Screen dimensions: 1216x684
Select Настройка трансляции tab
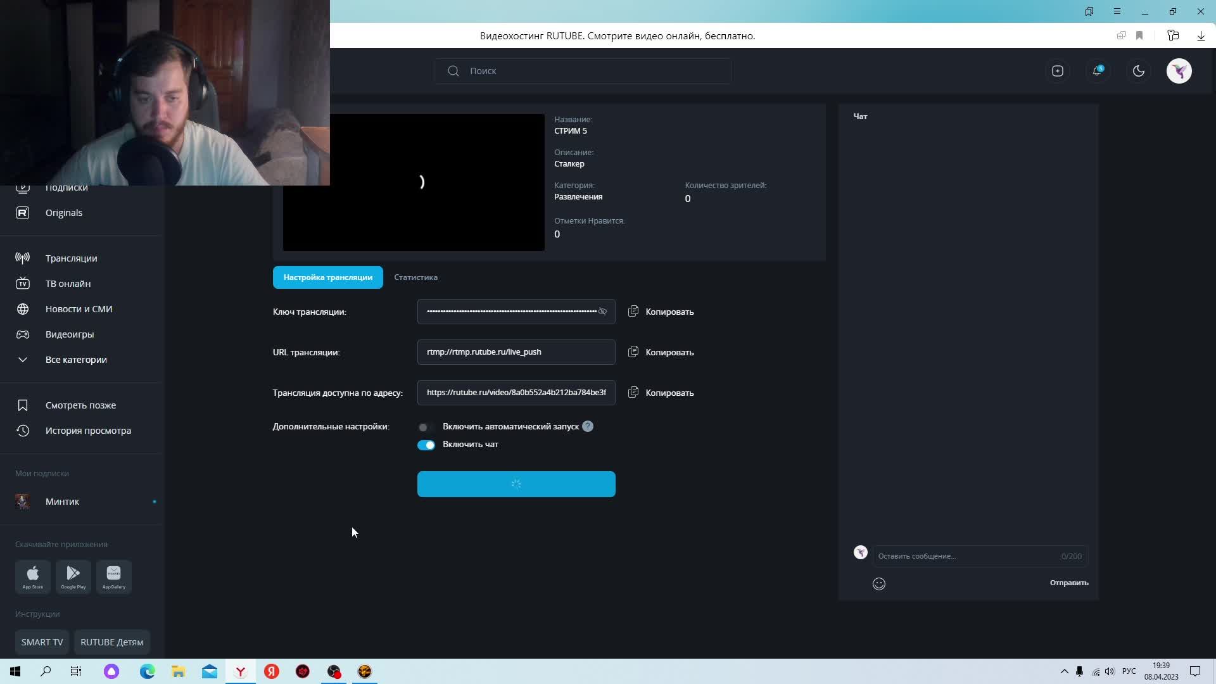tap(327, 277)
